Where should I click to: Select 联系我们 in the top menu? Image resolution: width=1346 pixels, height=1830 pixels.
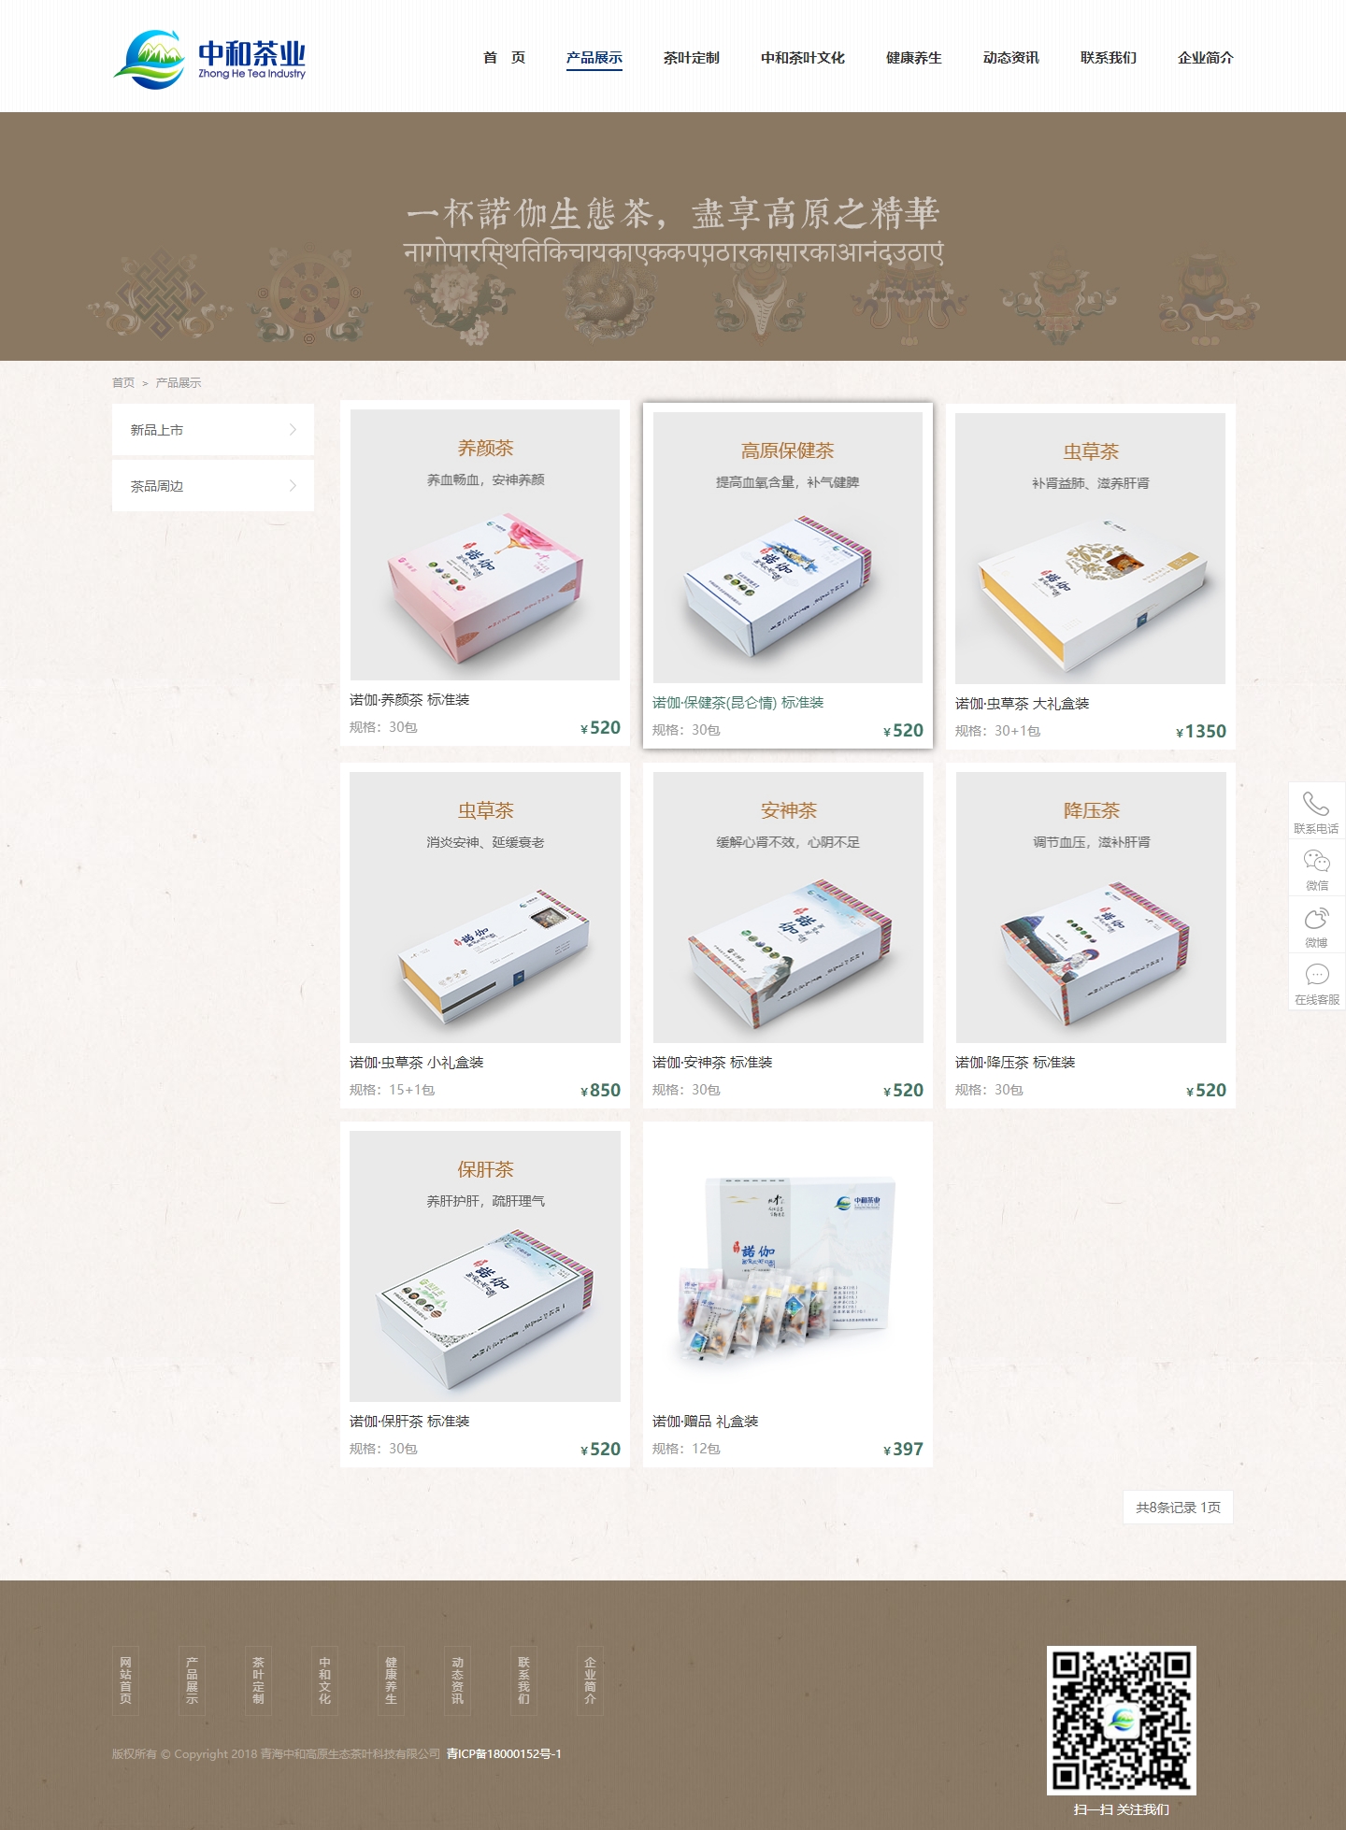[1108, 58]
